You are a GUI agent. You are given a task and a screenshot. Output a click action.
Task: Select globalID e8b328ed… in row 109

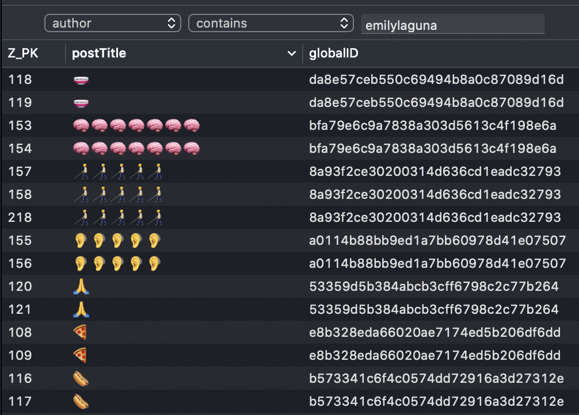pos(435,355)
